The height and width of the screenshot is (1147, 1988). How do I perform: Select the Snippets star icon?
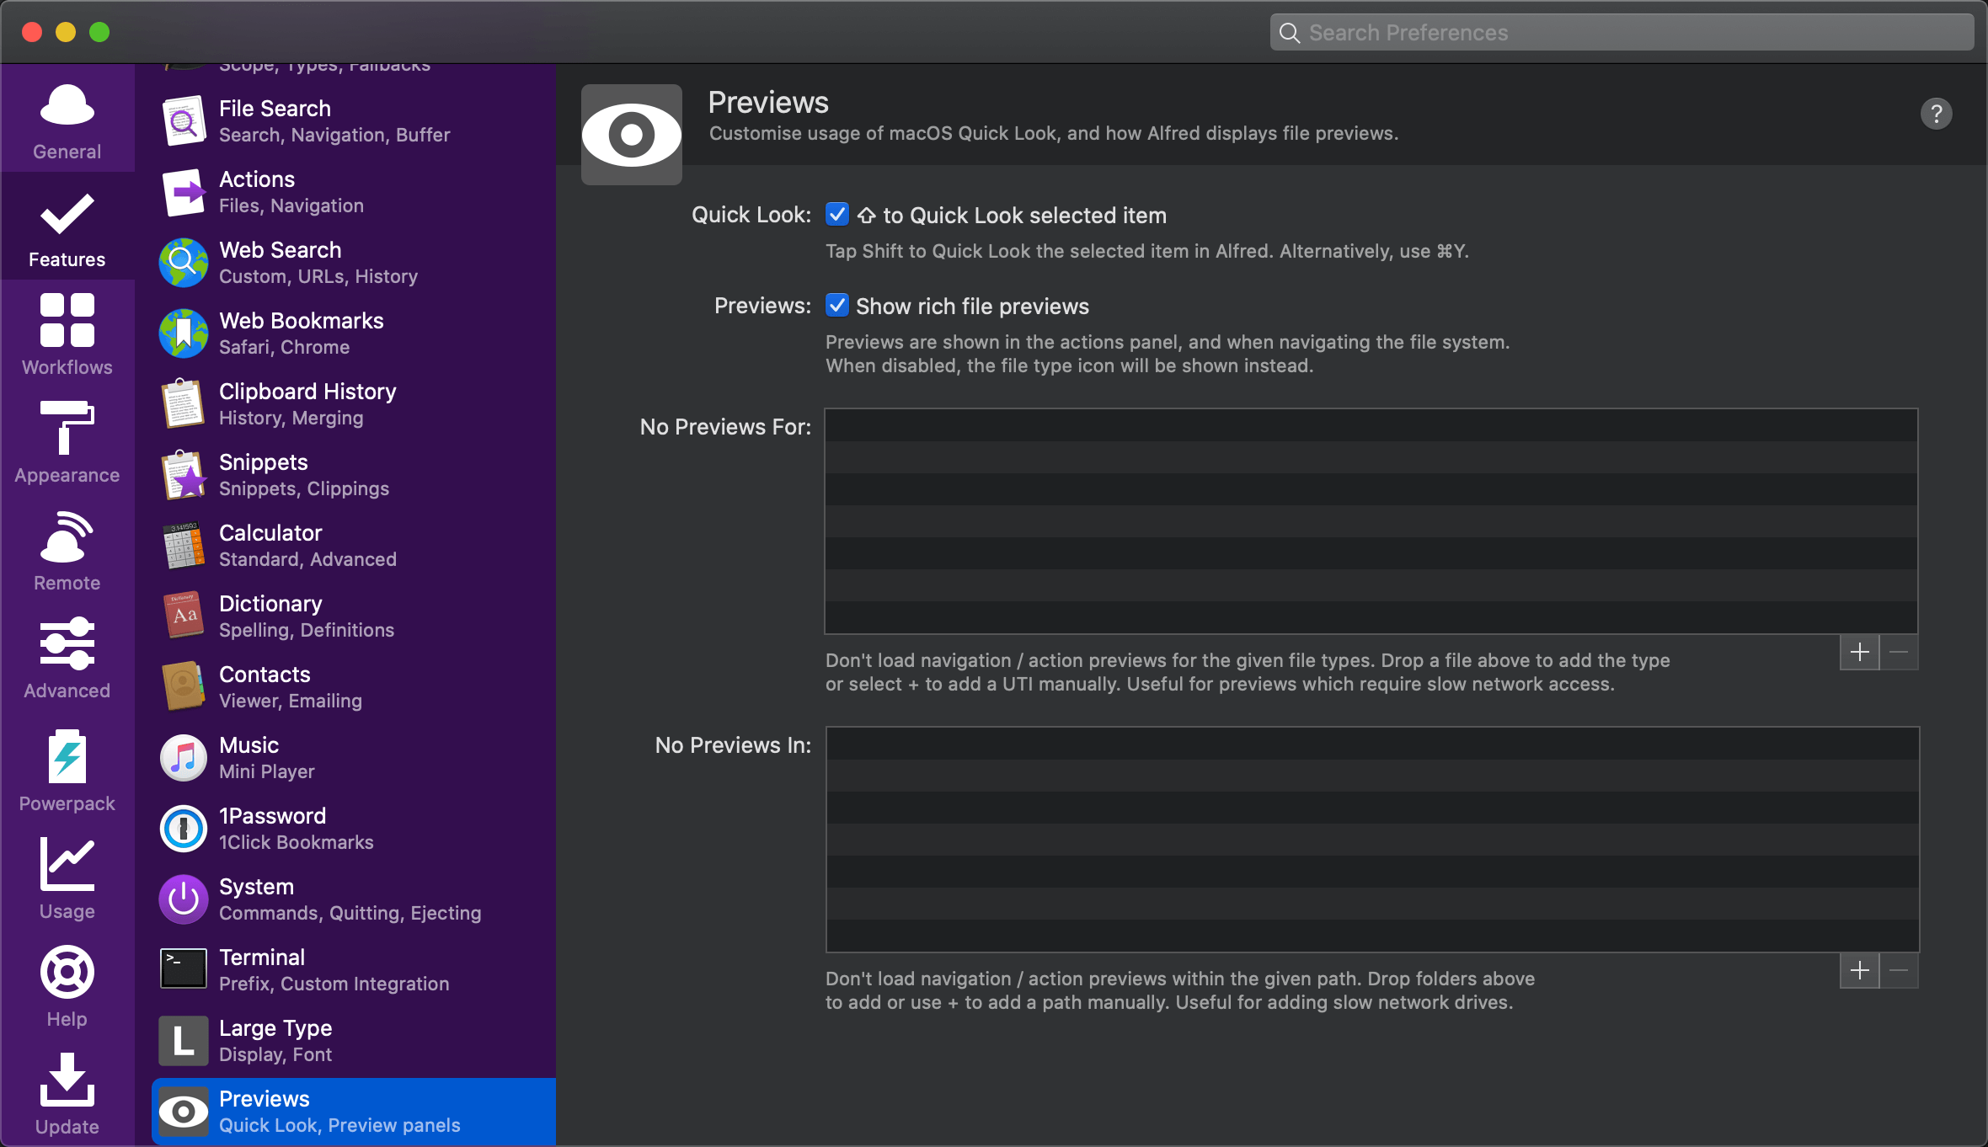[184, 475]
